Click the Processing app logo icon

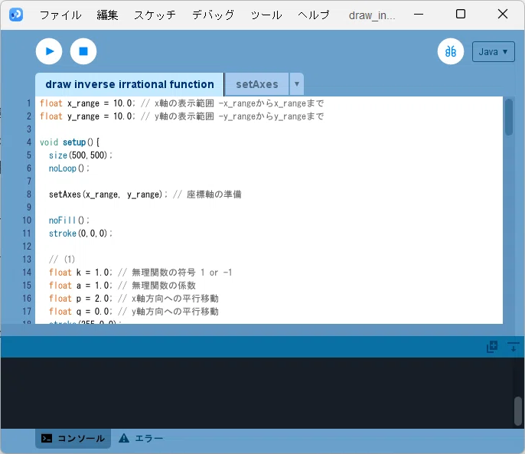16,15
